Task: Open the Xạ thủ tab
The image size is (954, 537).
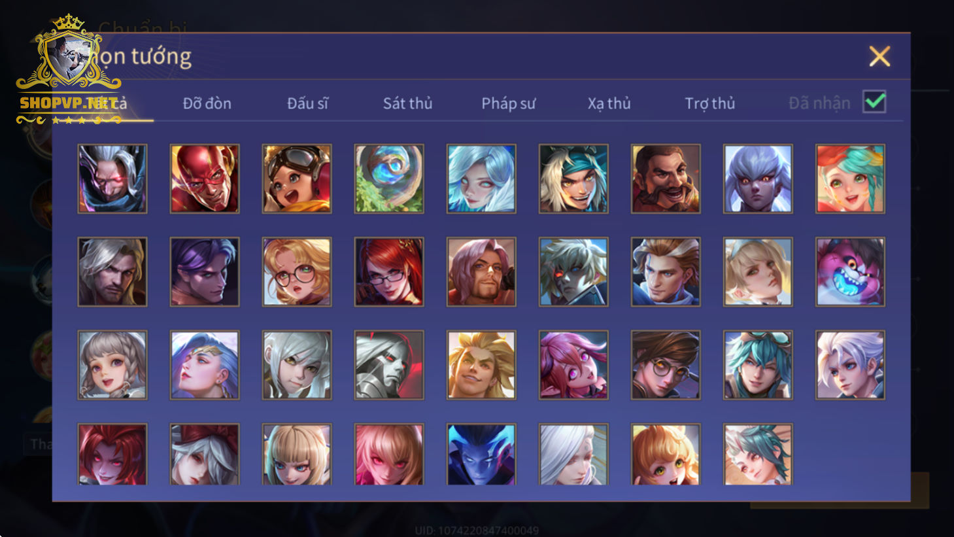Action: coord(609,103)
